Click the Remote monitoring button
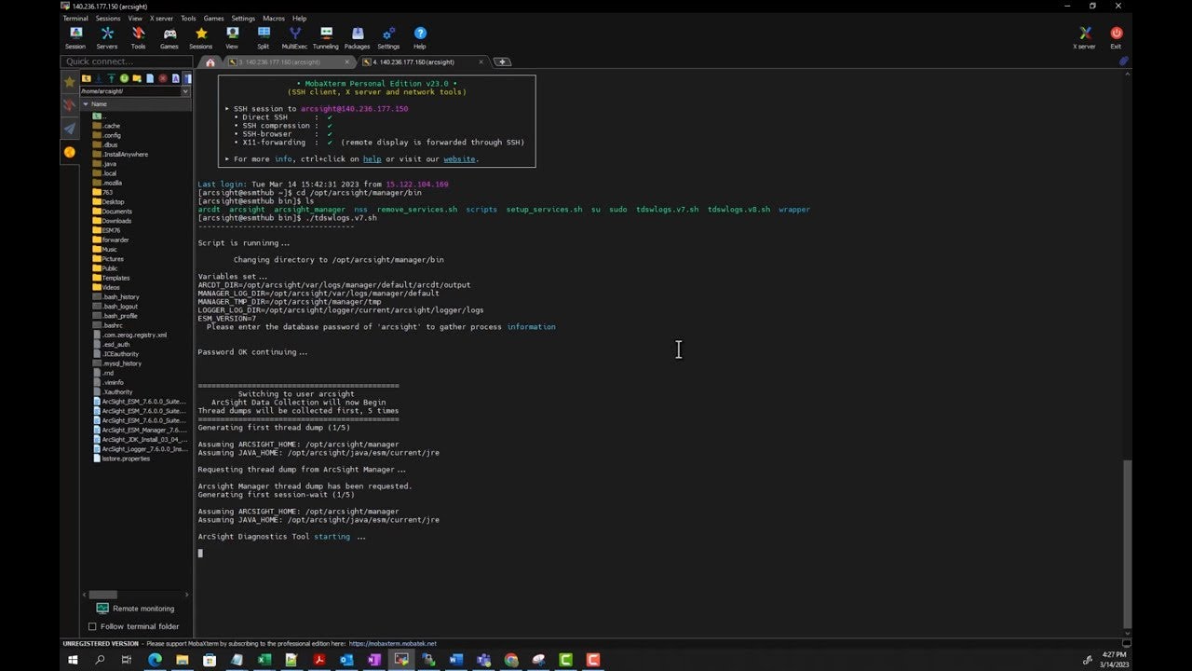Viewport: 1192px width, 671px height. click(x=135, y=609)
